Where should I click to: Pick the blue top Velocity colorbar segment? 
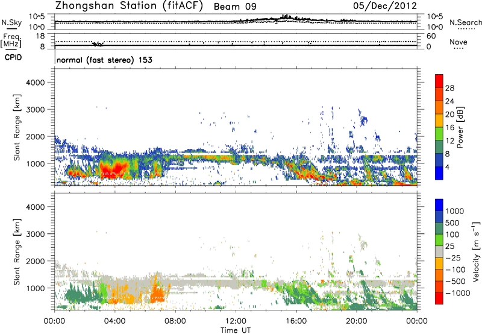pos(439,205)
